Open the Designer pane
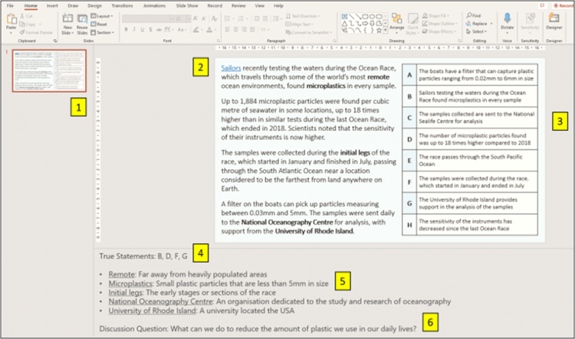Viewport: 575px width, 339px height. tap(554, 21)
